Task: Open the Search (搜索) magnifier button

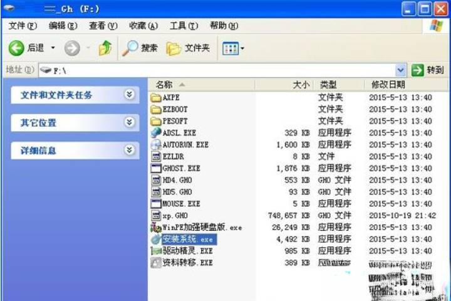Action: tap(140, 48)
